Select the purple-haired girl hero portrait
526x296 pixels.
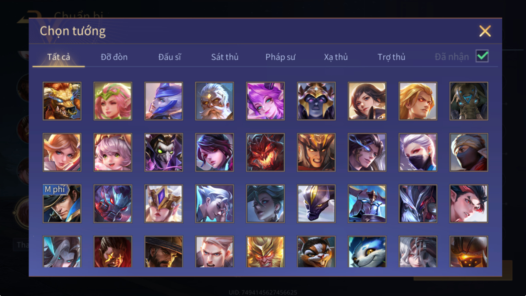click(265, 101)
